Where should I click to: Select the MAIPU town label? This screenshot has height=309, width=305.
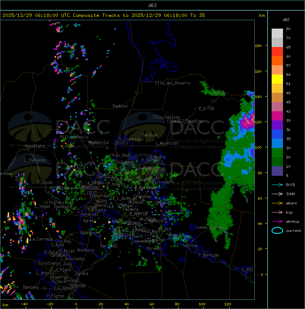[101, 201]
